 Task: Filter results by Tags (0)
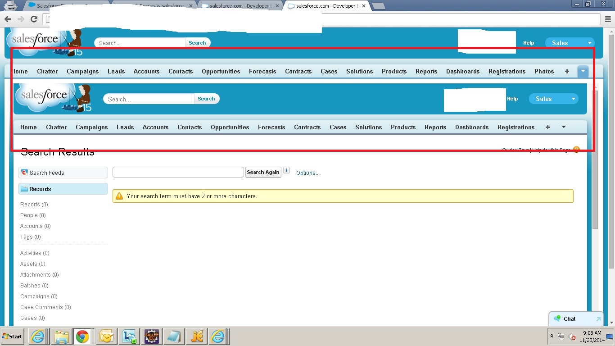31,237
